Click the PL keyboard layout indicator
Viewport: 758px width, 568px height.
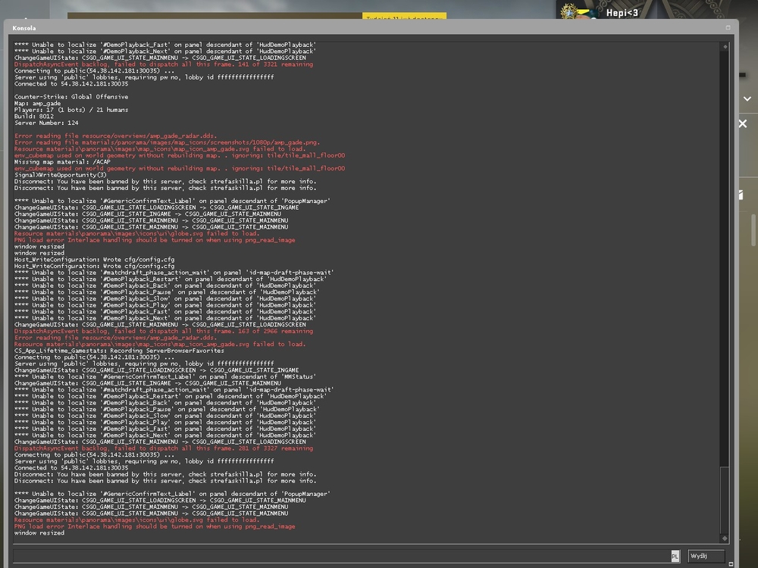coord(675,557)
